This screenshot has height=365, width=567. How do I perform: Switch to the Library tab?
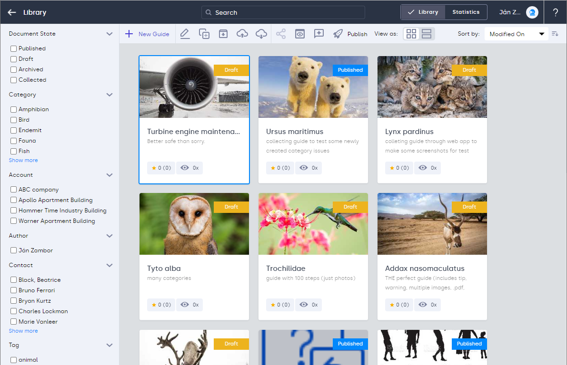(x=423, y=12)
